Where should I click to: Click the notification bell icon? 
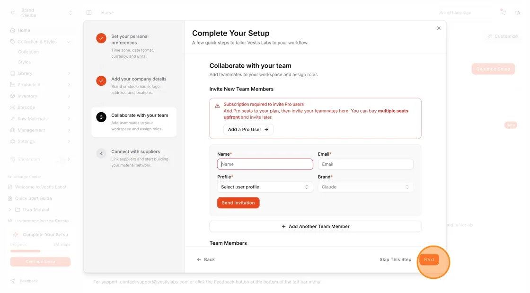point(504,12)
